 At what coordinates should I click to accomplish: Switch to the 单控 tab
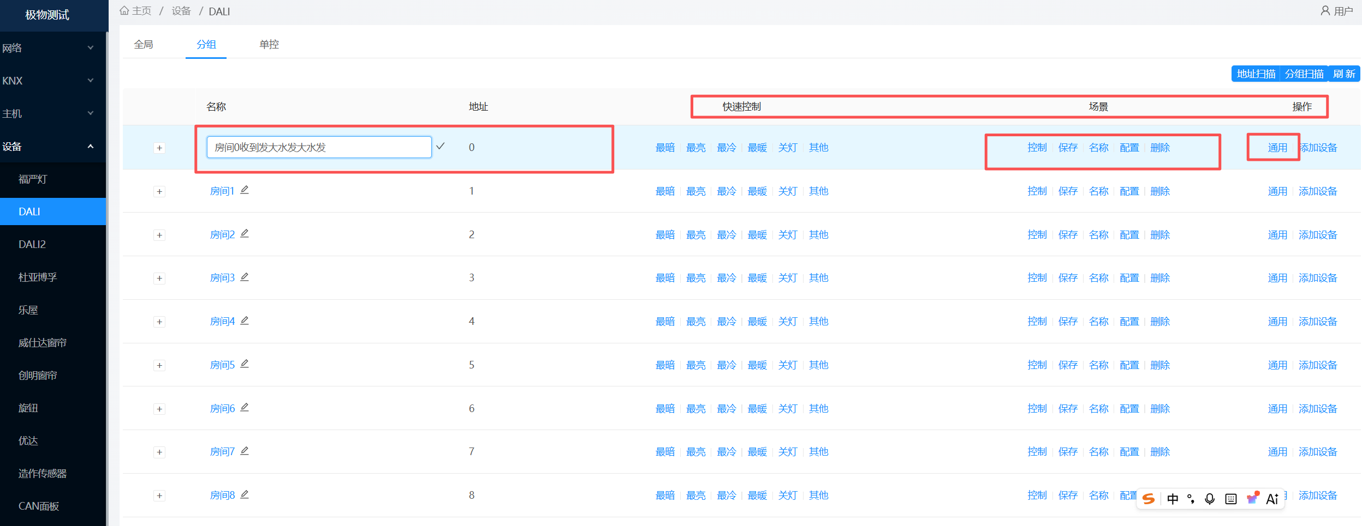coord(269,44)
